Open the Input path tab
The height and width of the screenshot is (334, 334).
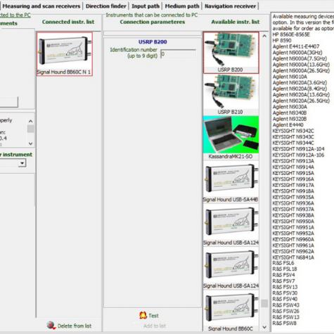tap(146, 6)
